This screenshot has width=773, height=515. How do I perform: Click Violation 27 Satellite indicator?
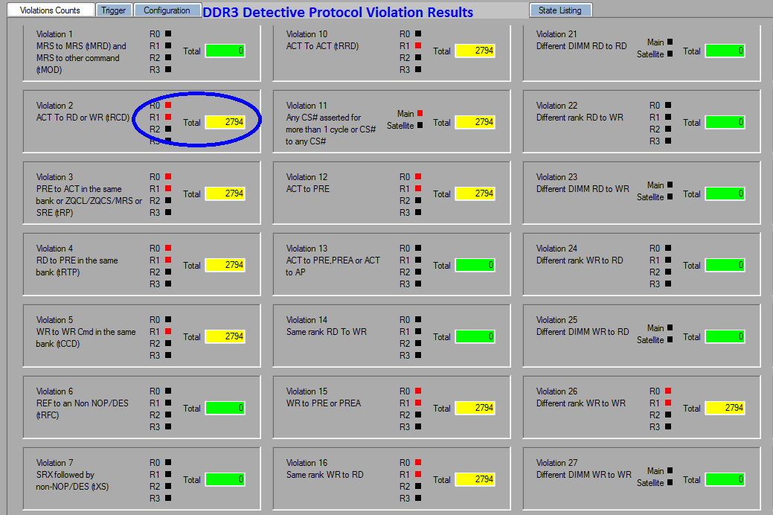[x=670, y=483]
